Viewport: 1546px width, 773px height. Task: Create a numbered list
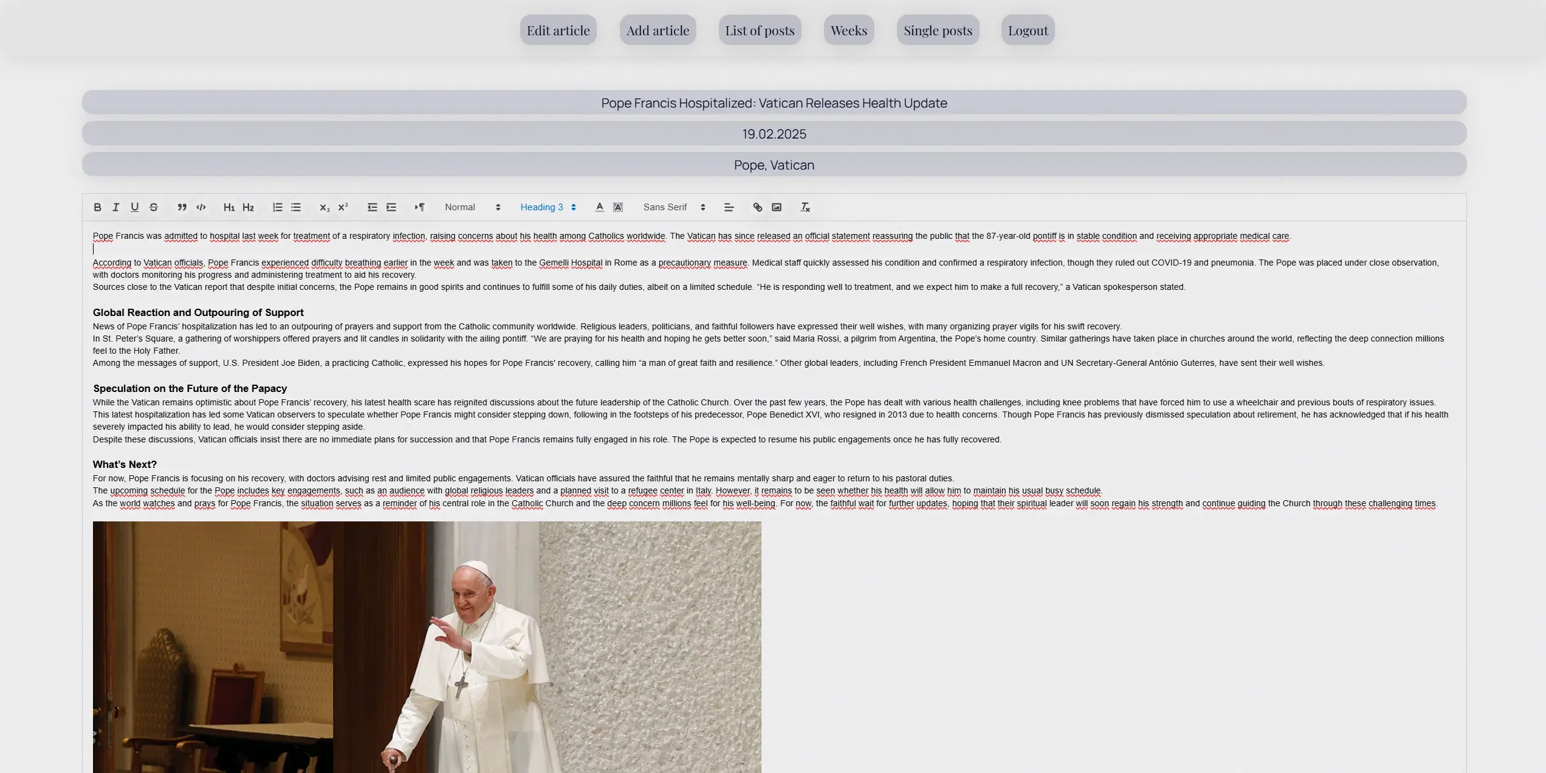coord(277,207)
